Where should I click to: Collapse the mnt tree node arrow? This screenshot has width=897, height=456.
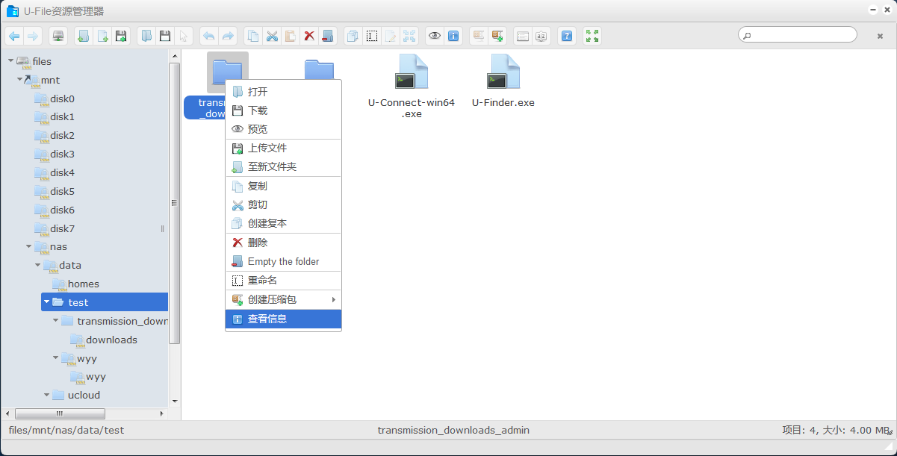click(19, 79)
